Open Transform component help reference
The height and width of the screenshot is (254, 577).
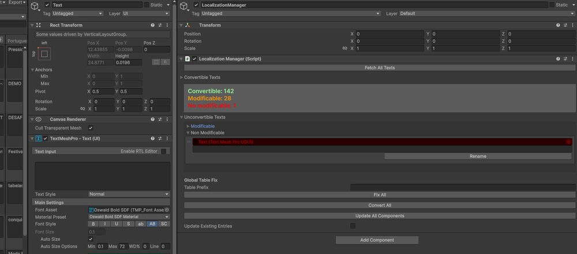coord(558,25)
